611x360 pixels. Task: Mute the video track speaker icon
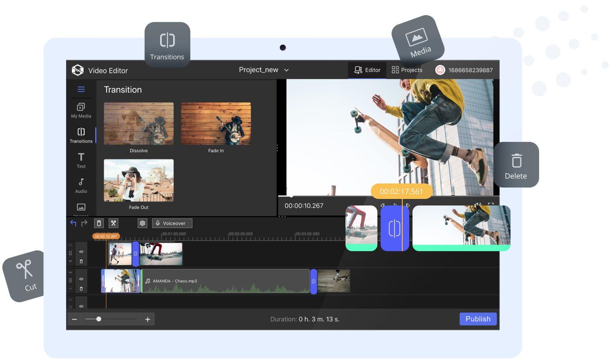click(x=82, y=252)
